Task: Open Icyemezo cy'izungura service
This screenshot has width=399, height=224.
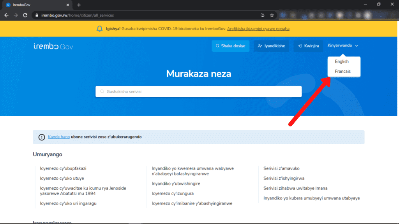Action: (x=173, y=194)
